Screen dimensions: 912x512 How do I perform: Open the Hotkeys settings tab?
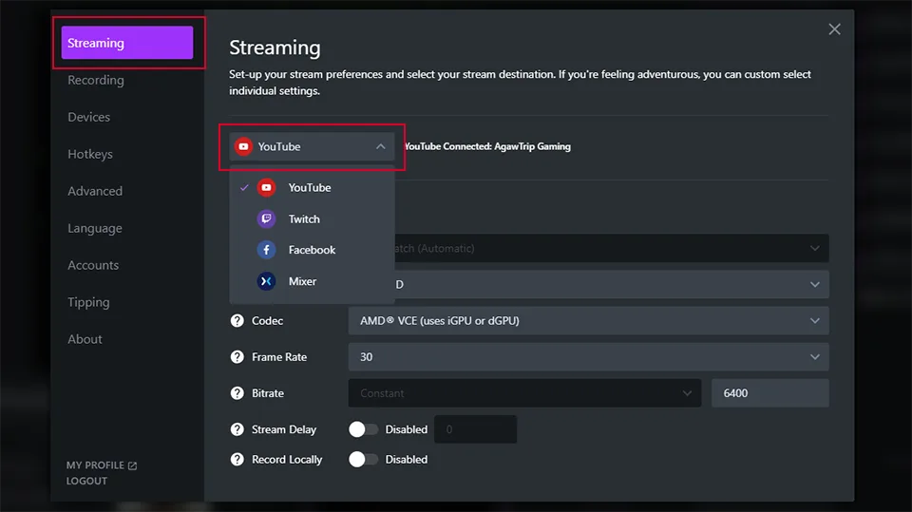(90, 154)
